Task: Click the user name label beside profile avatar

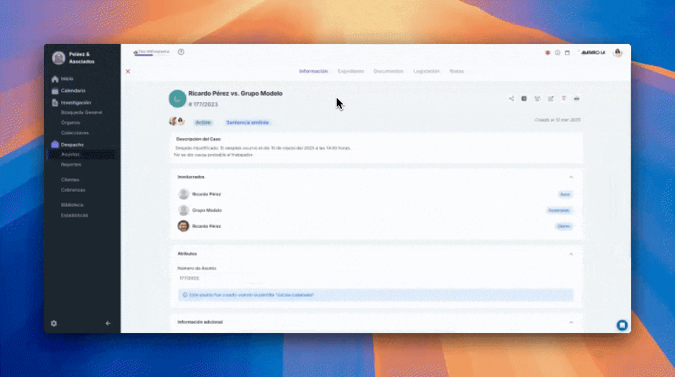Action: pyautogui.click(x=593, y=53)
